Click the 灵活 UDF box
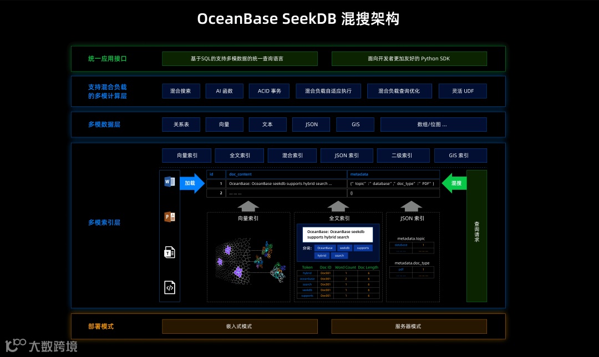This screenshot has width=599, height=357. coord(463,91)
